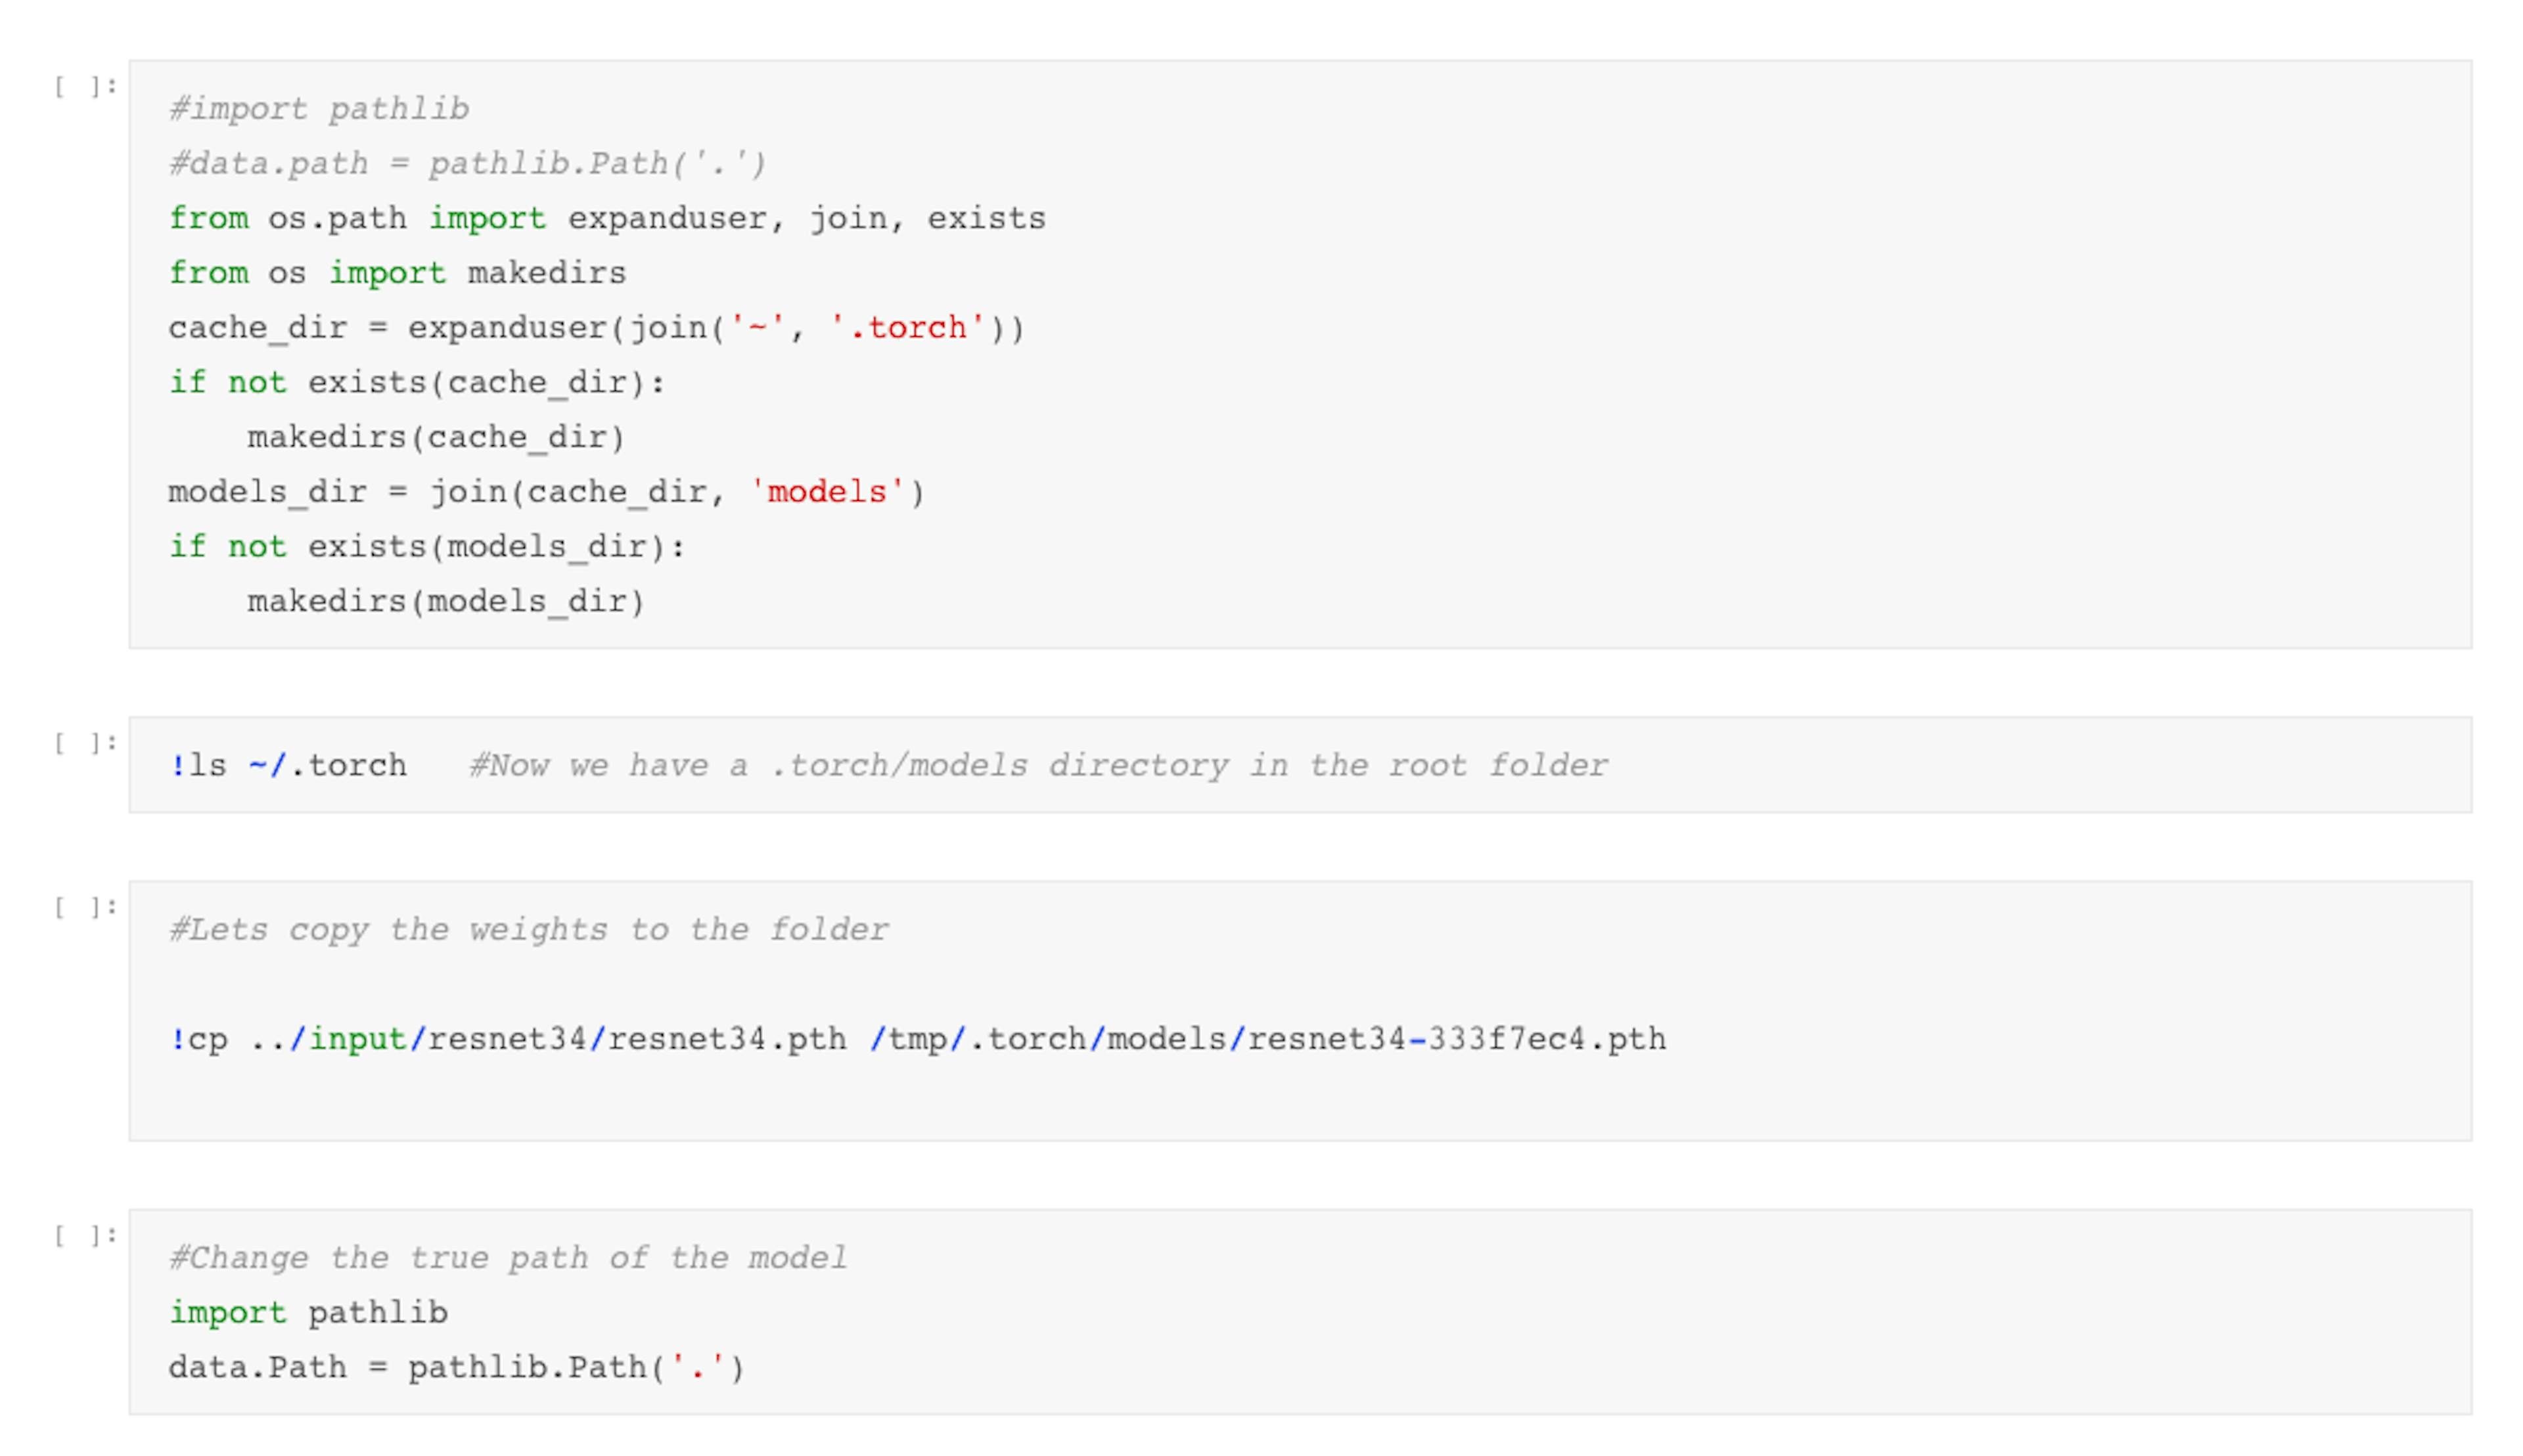Click the 'if not exists(models_dir):' line
Screen dimensions: 2523x1456
point(426,547)
